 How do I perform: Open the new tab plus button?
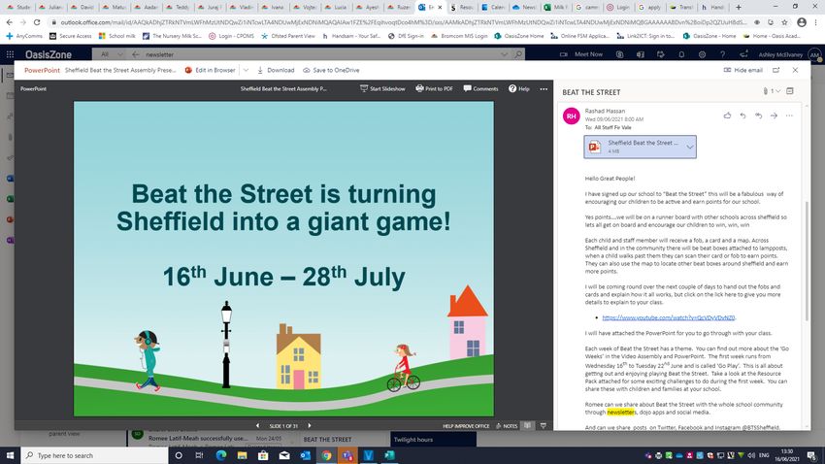pyautogui.click(x=739, y=8)
